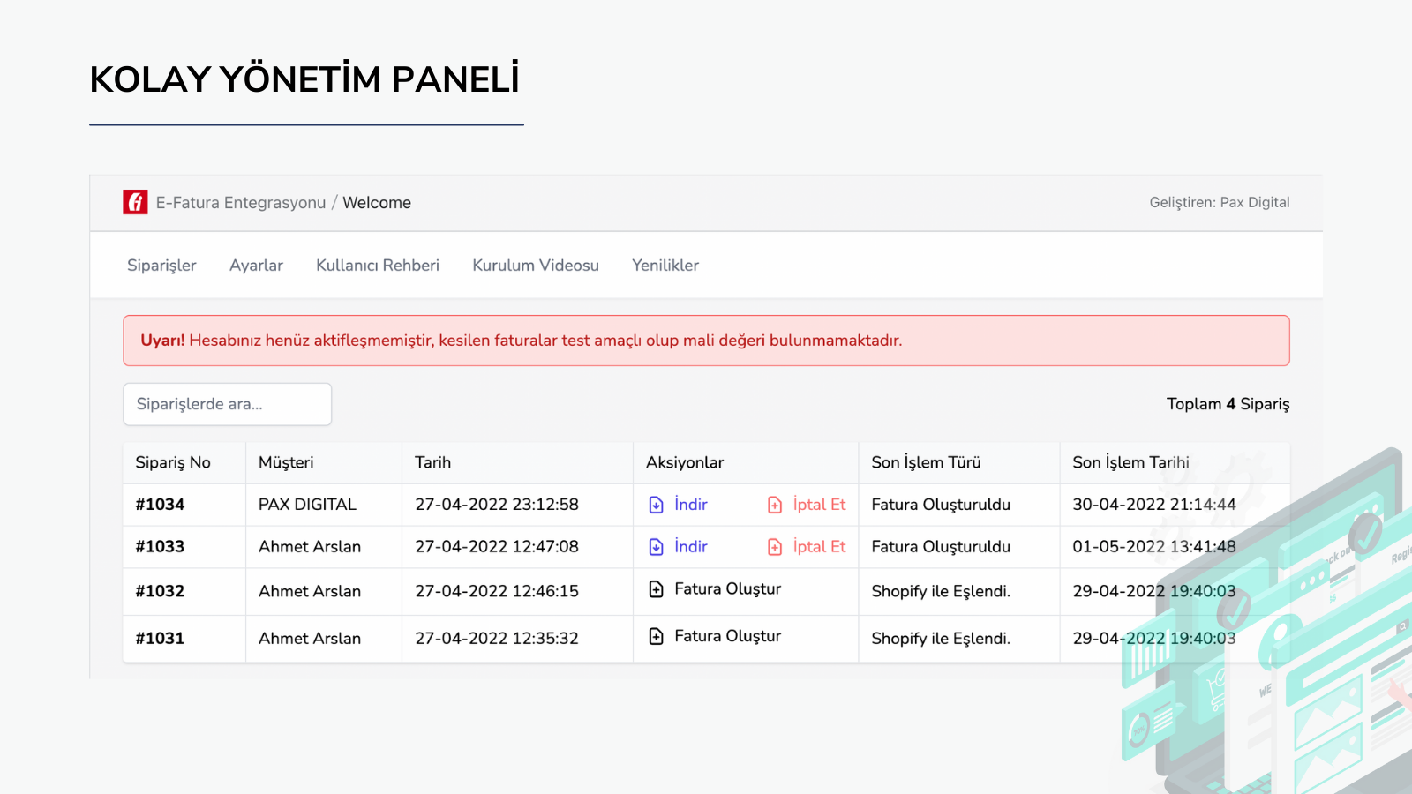Click the Siparişlerde ara search field

point(227,404)
